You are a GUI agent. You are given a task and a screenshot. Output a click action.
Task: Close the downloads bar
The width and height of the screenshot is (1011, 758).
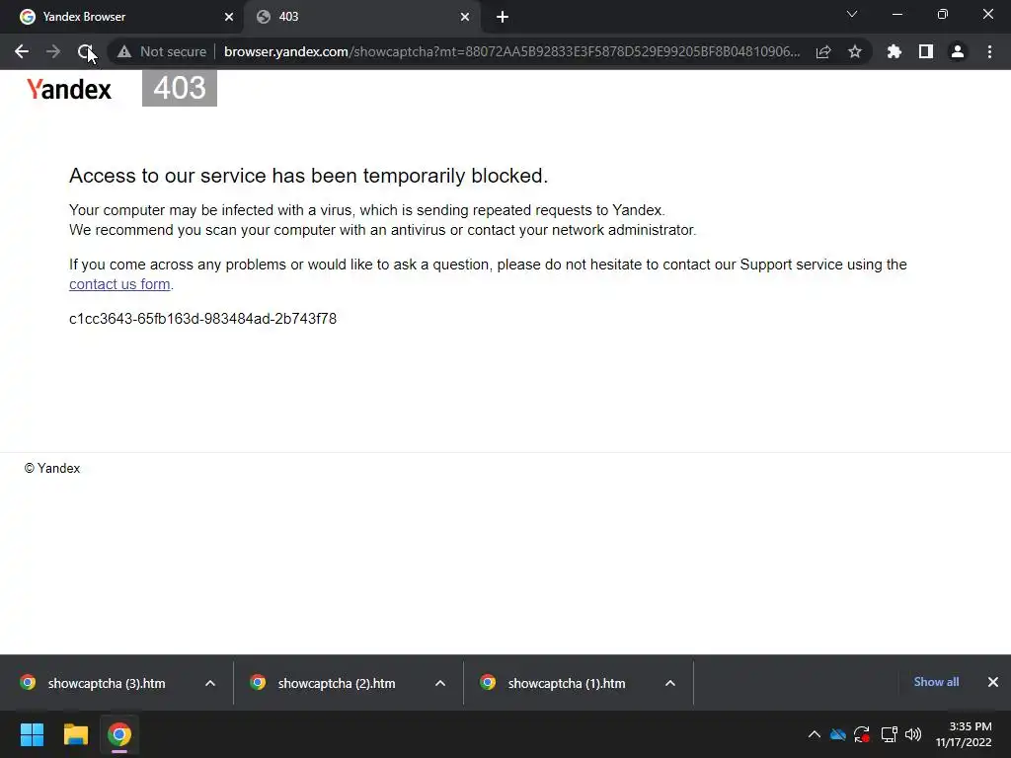993,682
